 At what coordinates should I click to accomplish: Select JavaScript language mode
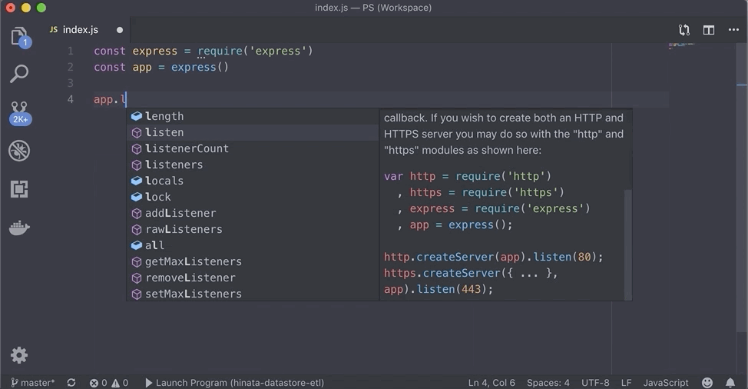pyautogui.click(x=666, y=382)
